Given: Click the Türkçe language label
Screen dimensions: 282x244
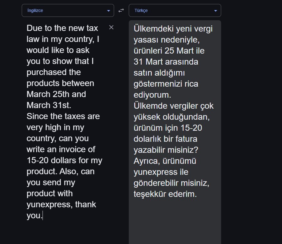Looking at the screenshot, I should [x=141, y=10].
